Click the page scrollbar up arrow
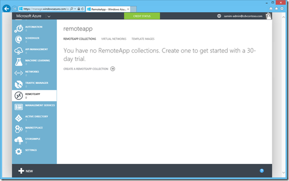 [284, 17]
